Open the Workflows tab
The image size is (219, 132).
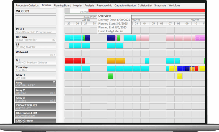pos(174,5)
